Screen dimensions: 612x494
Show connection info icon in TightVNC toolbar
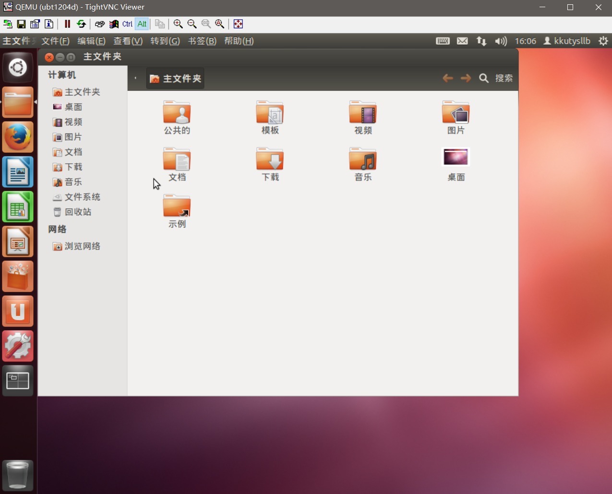(49, 24)
